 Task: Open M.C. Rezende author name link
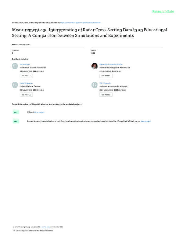[105, 83]
